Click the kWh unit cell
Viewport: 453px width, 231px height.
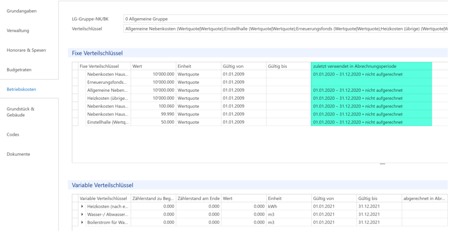tap(288, 206)
